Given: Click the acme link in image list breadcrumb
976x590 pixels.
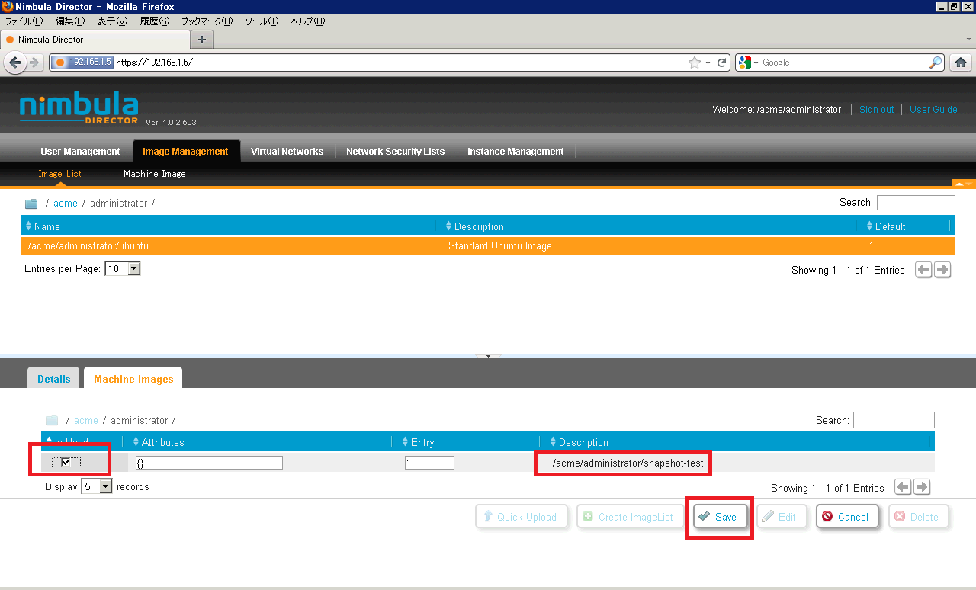Looking at the screenshot, I should click(x=66, y=204).
